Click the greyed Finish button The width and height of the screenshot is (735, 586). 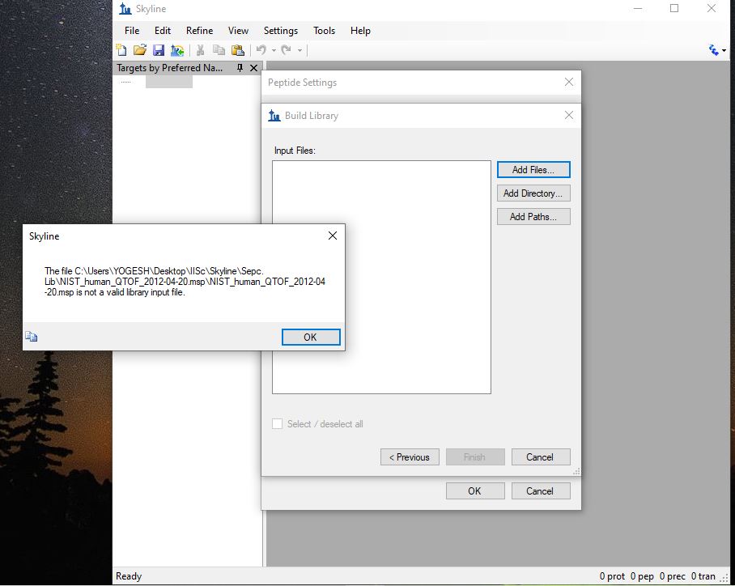pyautogui.click(x=475, y=457)
